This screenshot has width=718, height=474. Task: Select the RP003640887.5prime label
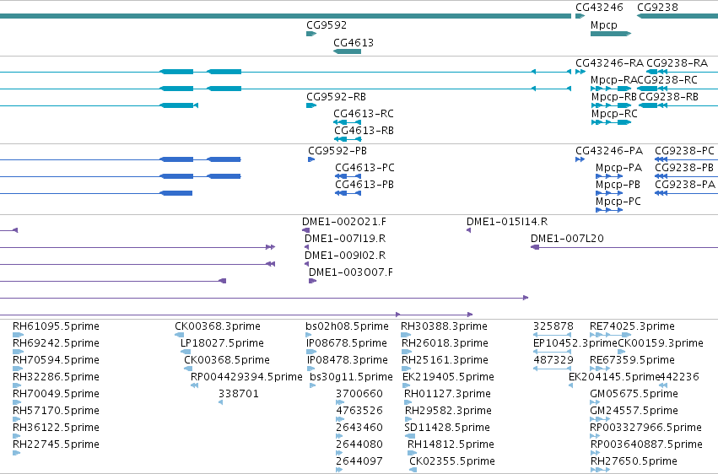point(646,444)
